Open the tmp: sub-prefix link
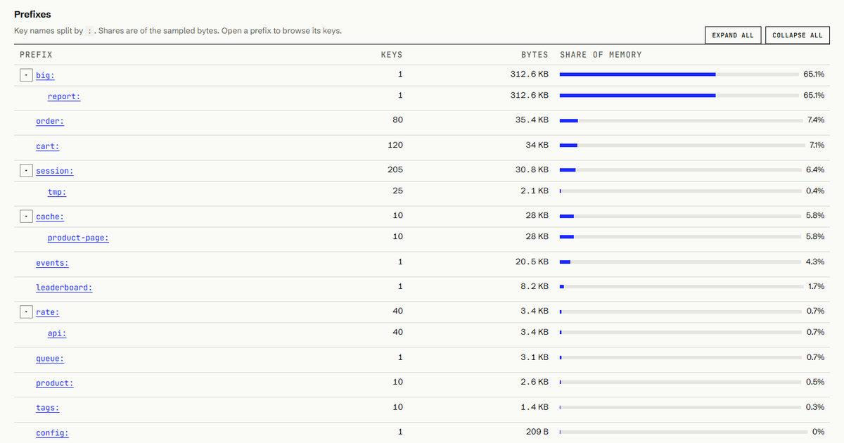The height and width of the screenshot is (443, 844). [57, 192]
